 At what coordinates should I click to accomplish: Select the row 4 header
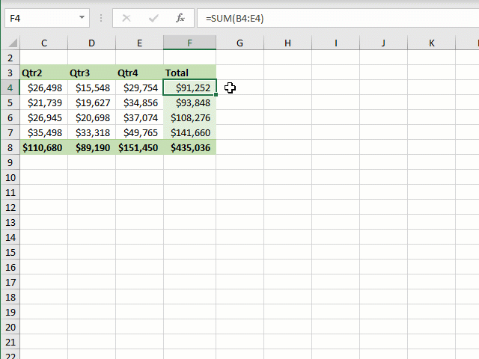pyautogui.click(x=10, y=88)
